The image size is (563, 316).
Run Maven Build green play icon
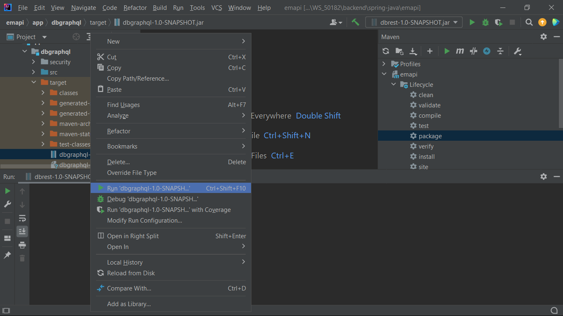pyautogui.click(x=447, y=51)
